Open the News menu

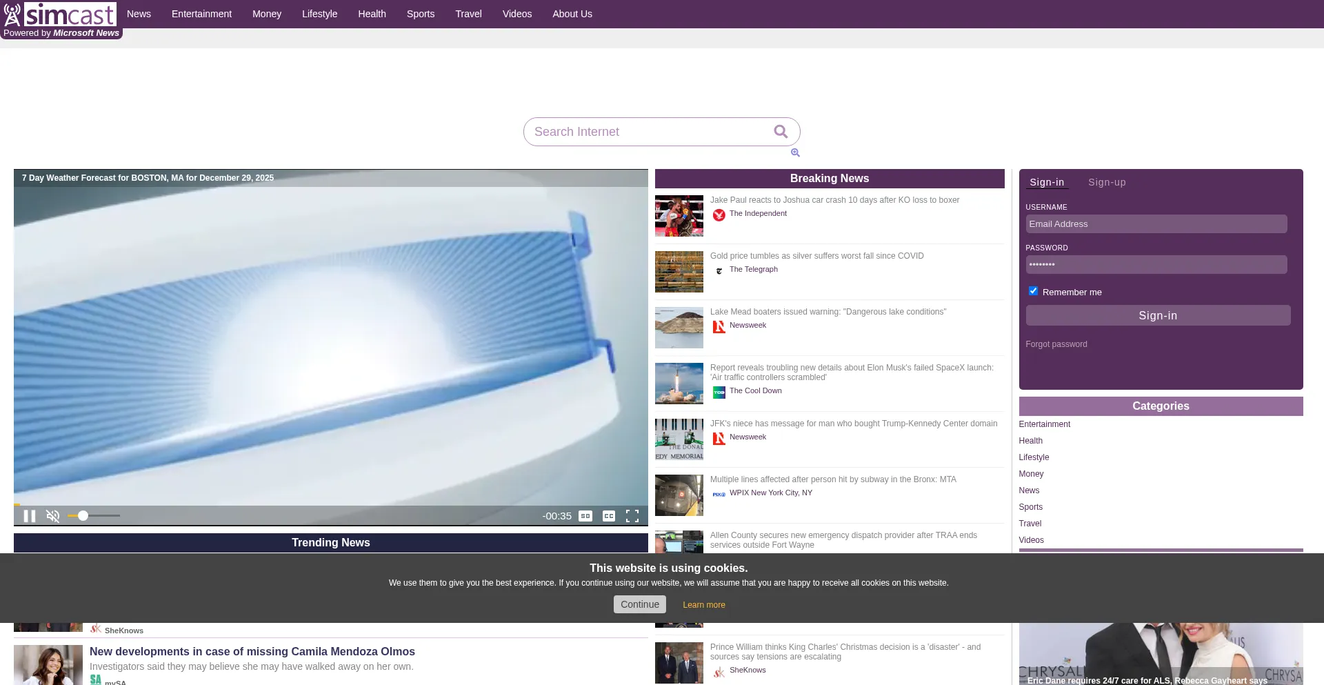pos(139,14)
